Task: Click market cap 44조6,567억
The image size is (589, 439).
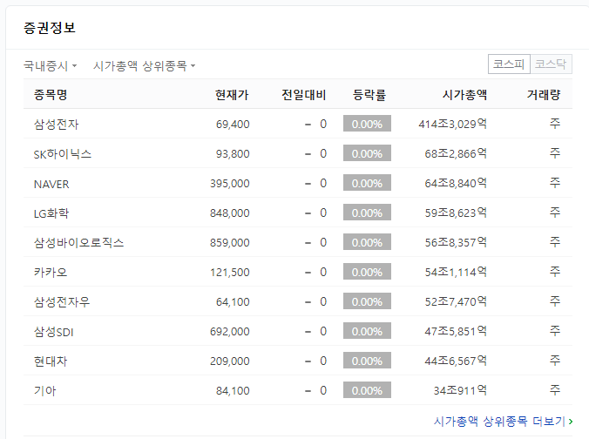Action: click(x=456, y=361)
